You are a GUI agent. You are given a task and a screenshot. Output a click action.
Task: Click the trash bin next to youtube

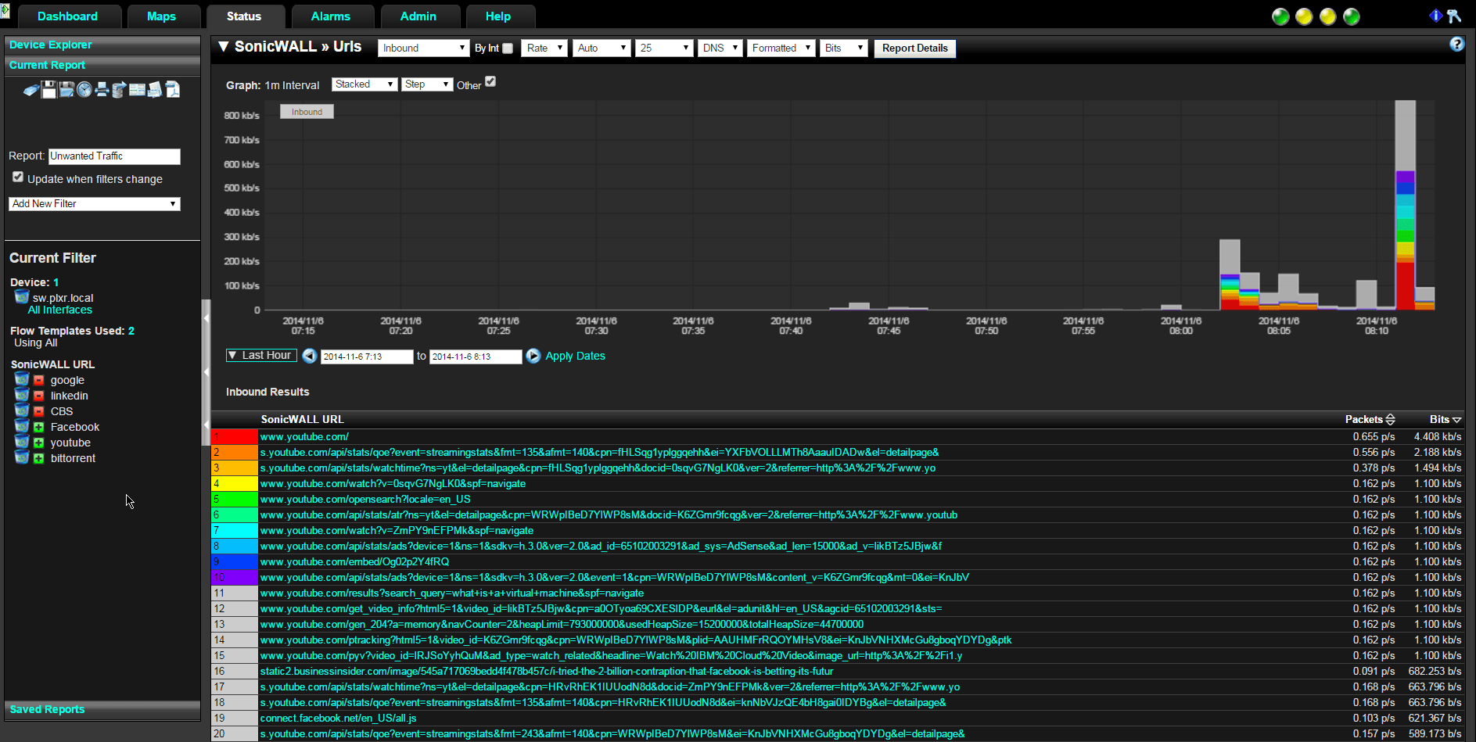pos(22,443)
